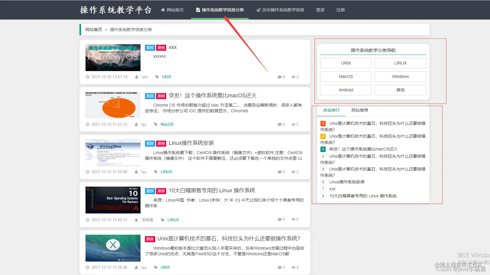
Task: Open the 注册 menu item
Action: tap(341, 10)
